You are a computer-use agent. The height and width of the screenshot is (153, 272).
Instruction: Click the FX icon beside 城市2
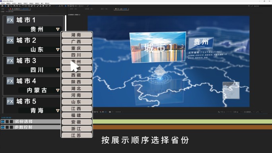tap(10, 41)
